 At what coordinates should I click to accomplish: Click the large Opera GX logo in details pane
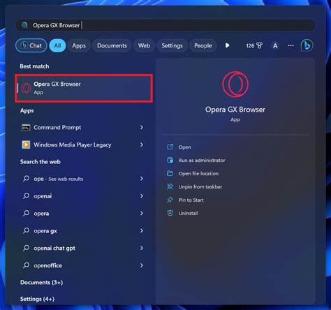(235, 84)
